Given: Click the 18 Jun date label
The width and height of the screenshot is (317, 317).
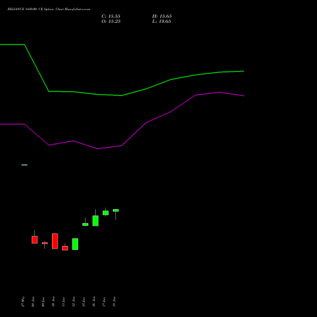Looking at the screenshot, I should click(x=114, y=302).
